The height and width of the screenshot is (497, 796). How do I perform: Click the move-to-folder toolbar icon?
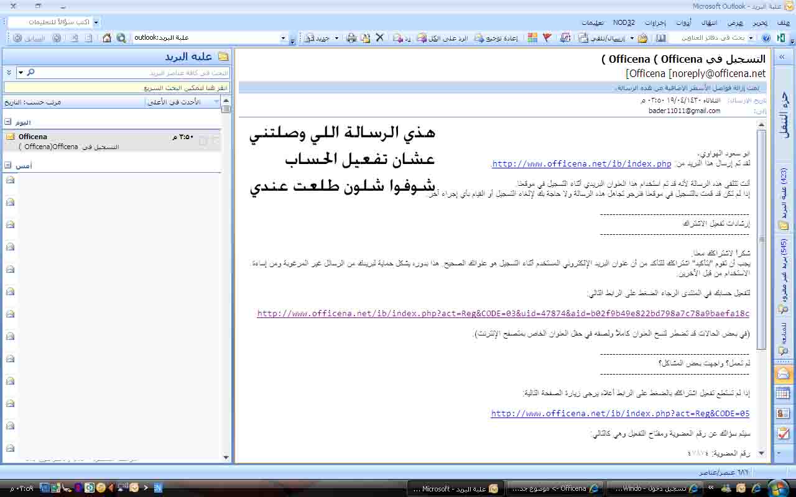coord(366,38)
